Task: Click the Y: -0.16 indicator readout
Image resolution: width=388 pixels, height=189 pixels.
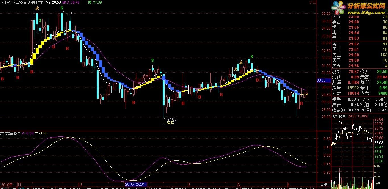Action: coord(41,133)
